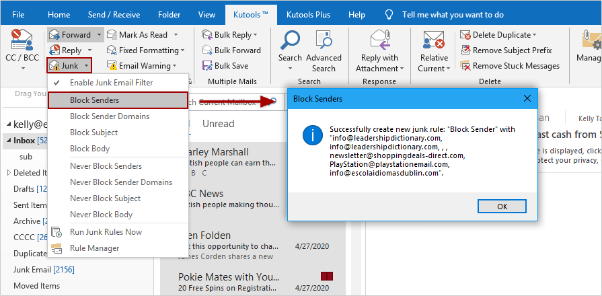Image resolution: width=602 pixels, height=296 pixels.
Task: Open the File tab
Action: 18,15
